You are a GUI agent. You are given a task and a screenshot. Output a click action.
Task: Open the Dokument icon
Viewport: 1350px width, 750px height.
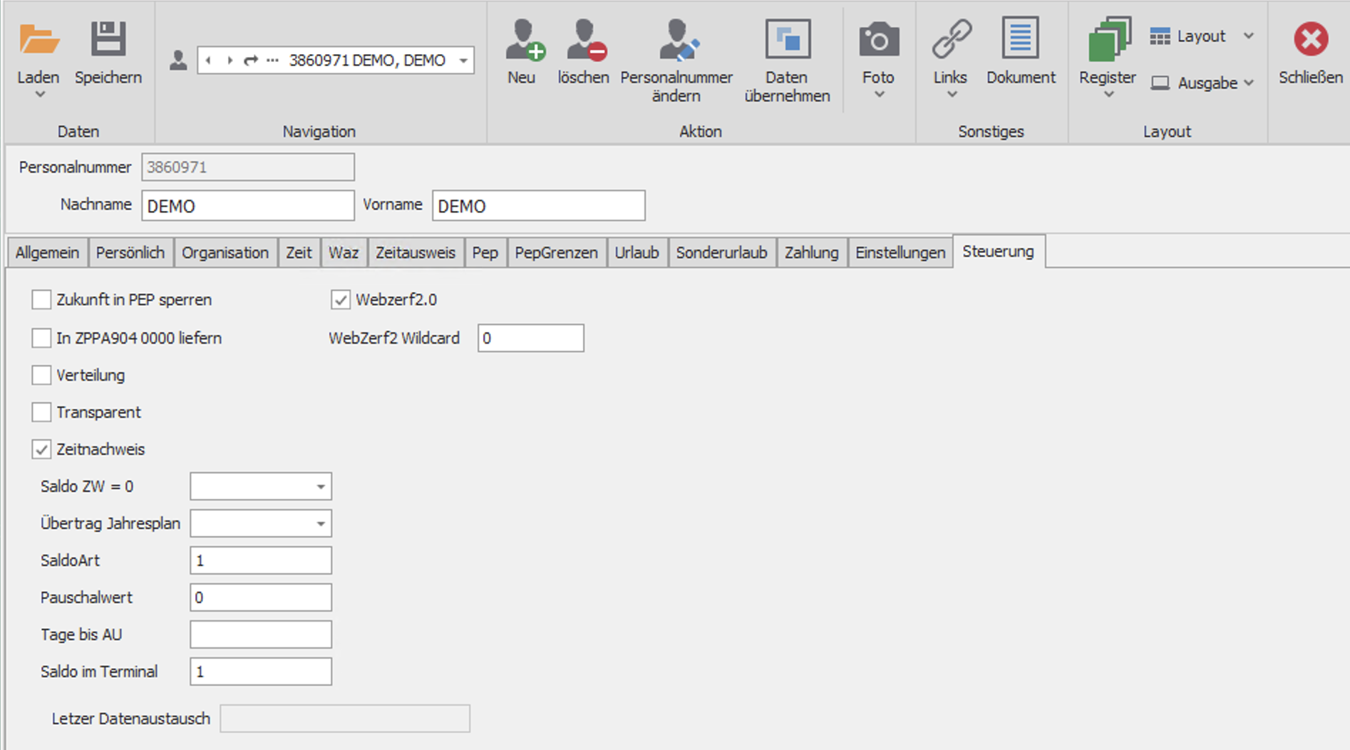(x=1020, y=40)
